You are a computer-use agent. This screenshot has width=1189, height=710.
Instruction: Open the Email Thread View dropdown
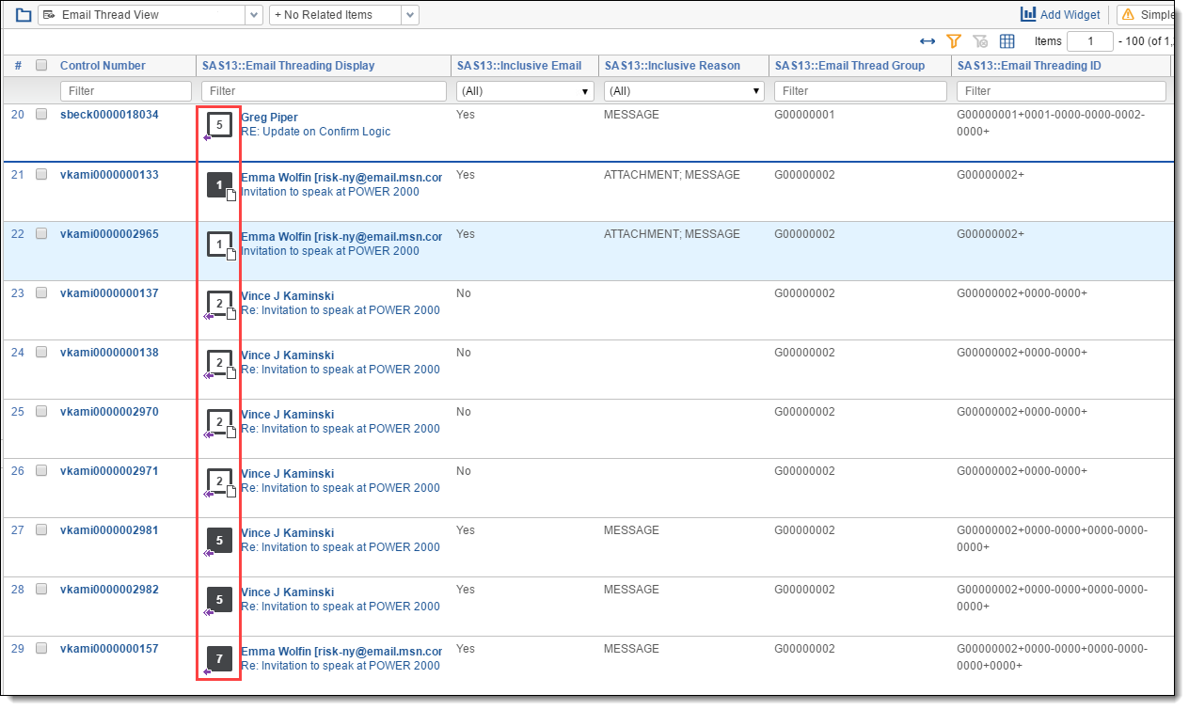click(x=254, y=15)
